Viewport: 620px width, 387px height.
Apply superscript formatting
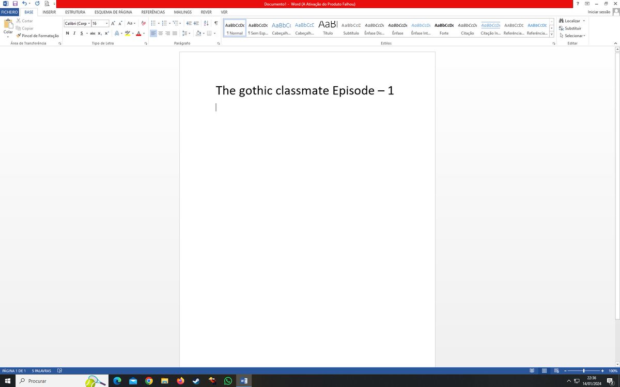[106, 33]
